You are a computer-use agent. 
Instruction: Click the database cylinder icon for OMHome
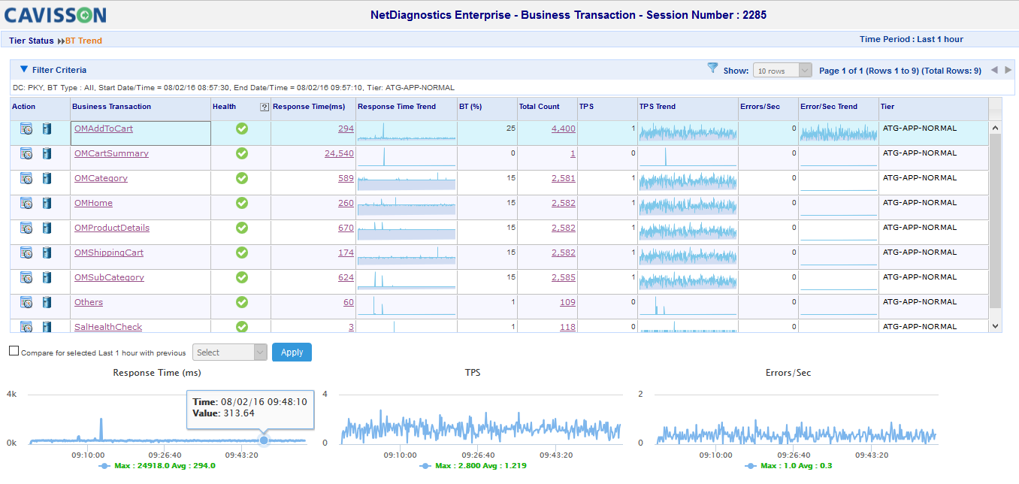pyautogui.click(x=47, y=204)
